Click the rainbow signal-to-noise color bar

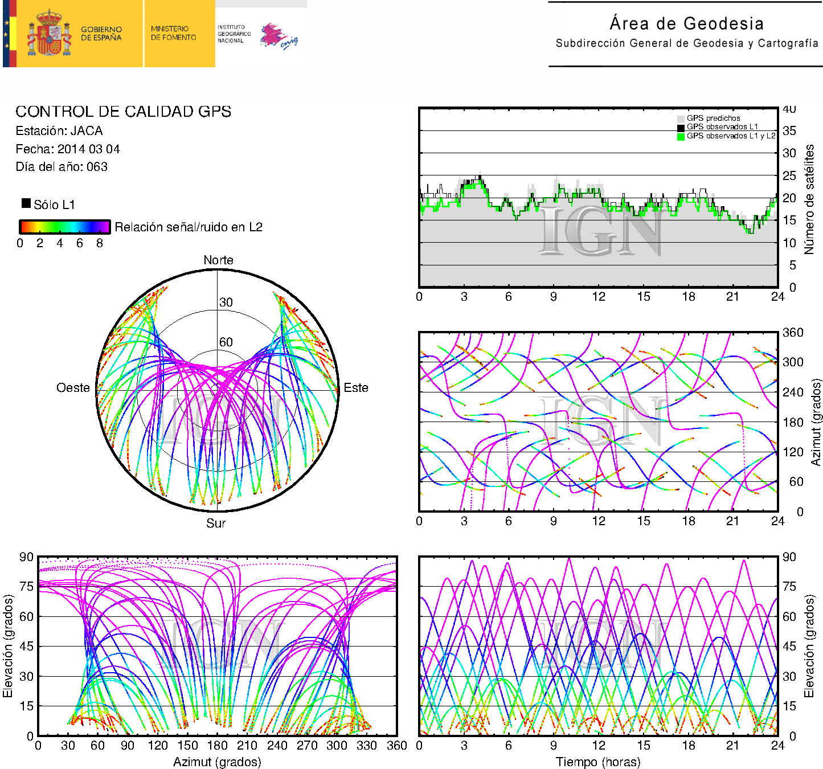[64, 227]
